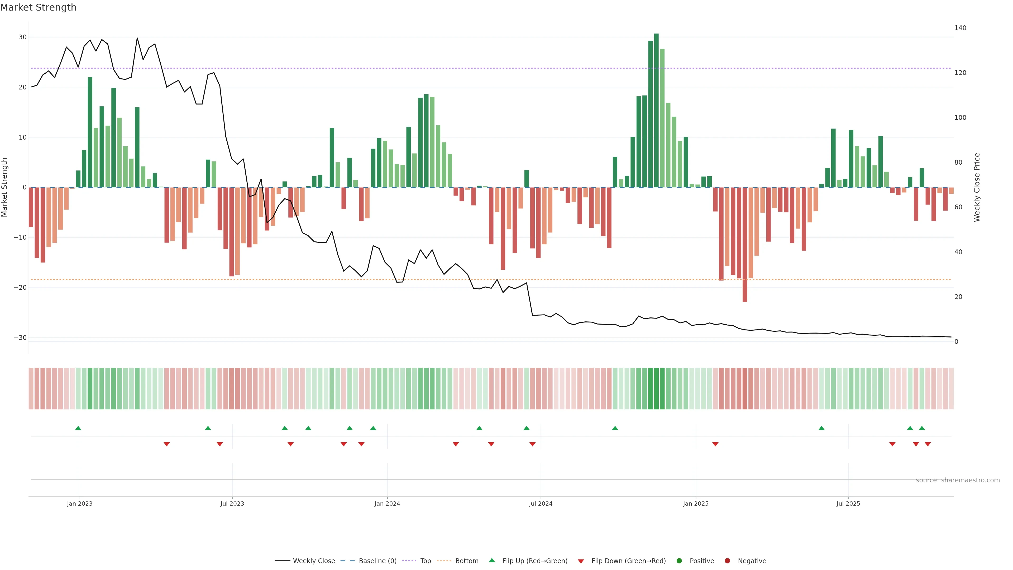The width and height of the screenshot is (1013, 570).
Task: Click the Weekly Close Price axis title
Action: pyautogui.click(x=977, y=187)
